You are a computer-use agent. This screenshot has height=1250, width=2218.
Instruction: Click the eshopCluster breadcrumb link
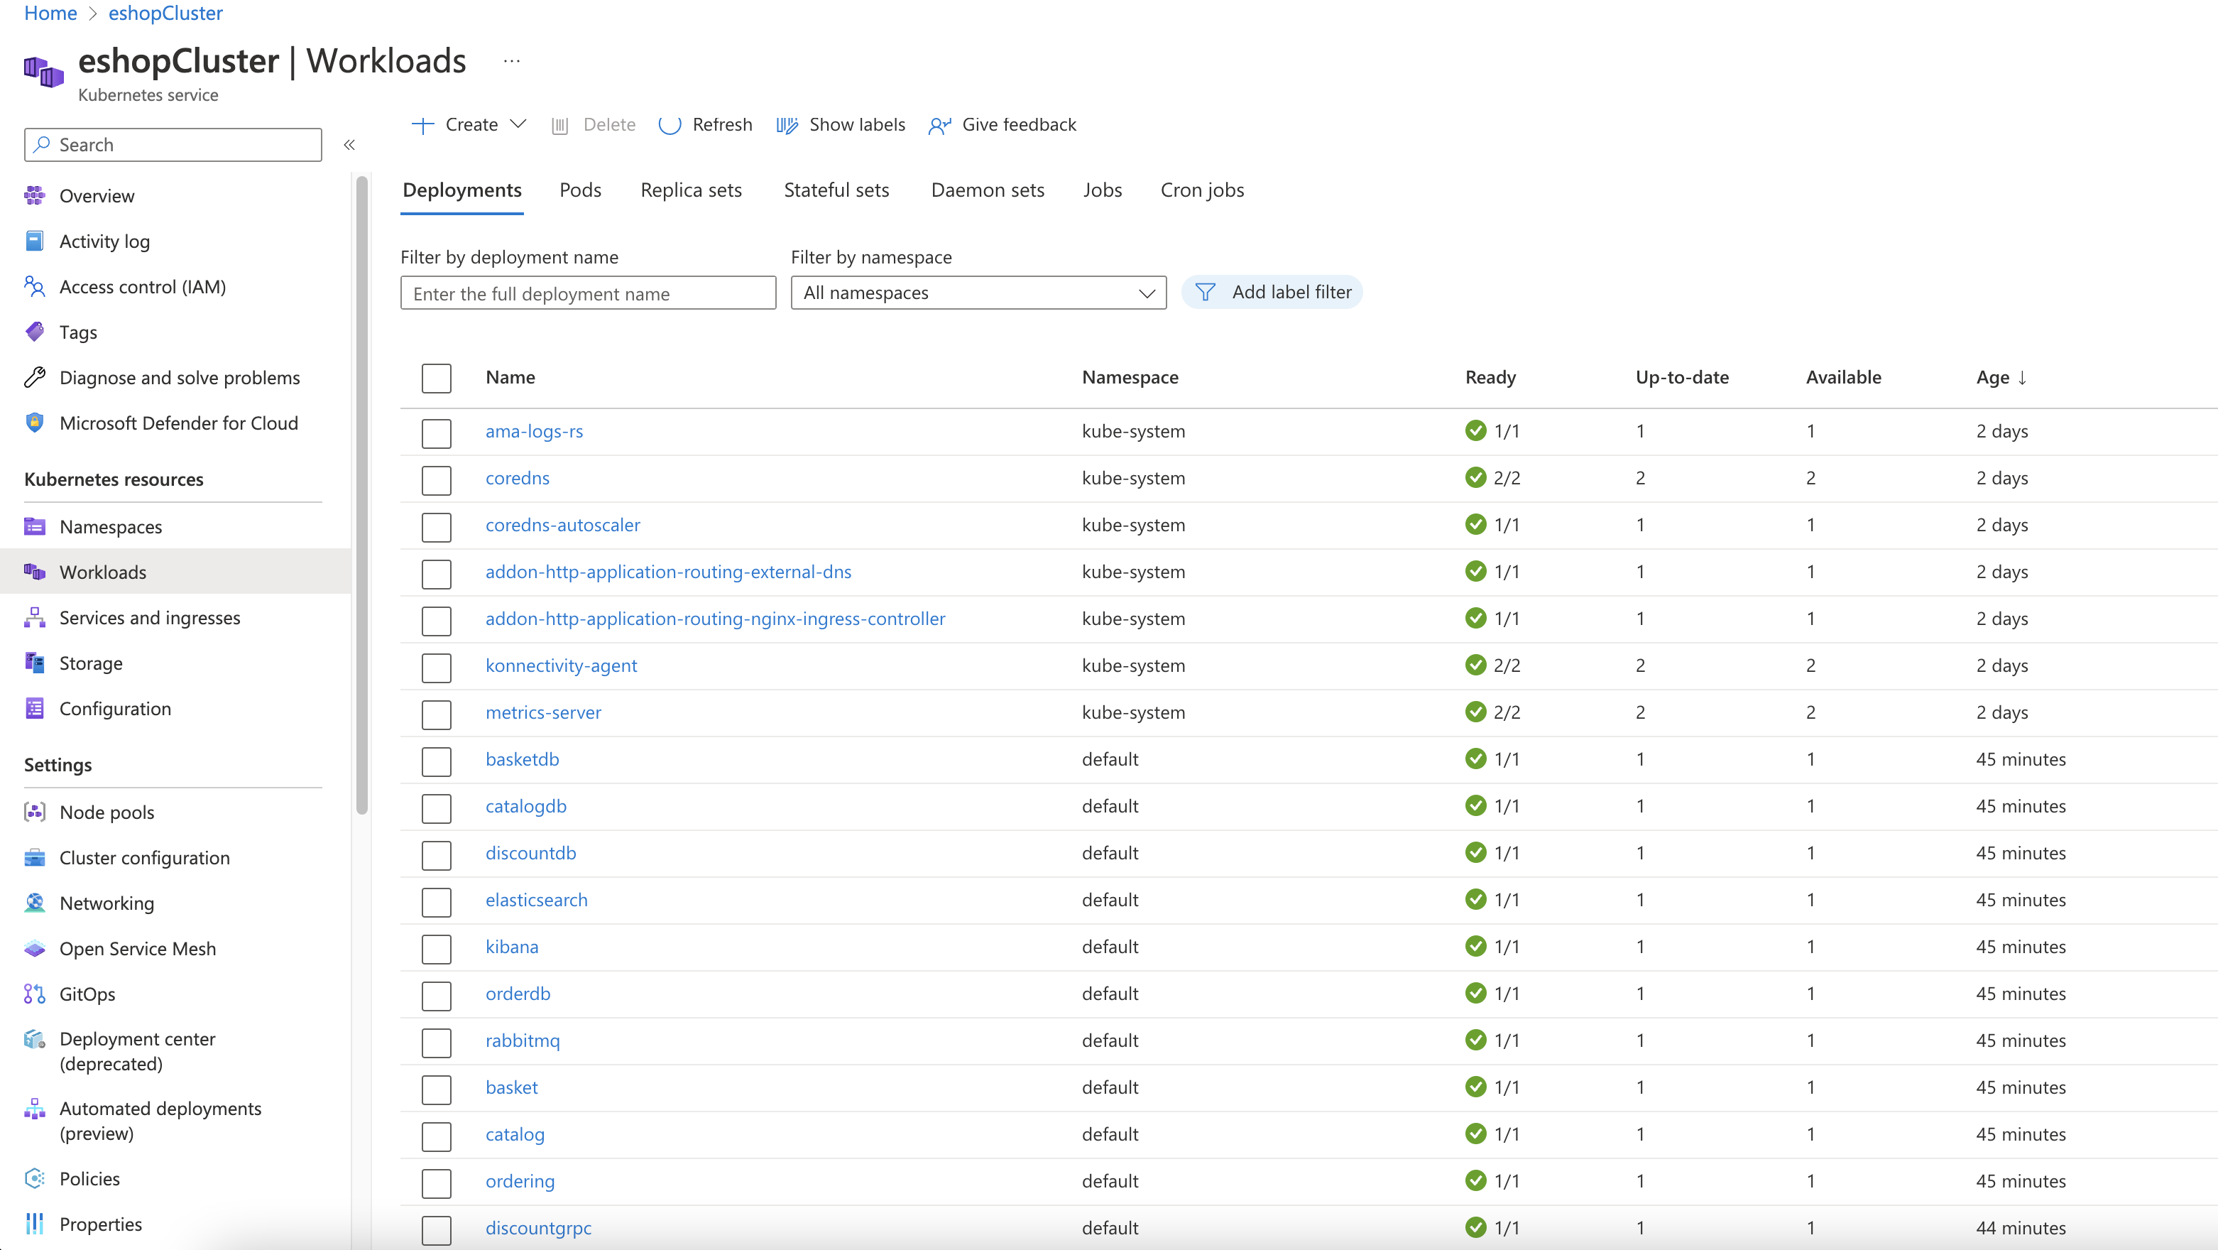click(165, 13)
